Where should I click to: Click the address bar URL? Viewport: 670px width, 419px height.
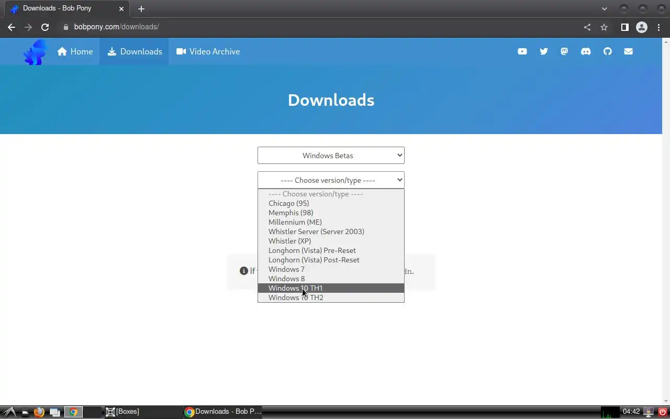point(116,27)
